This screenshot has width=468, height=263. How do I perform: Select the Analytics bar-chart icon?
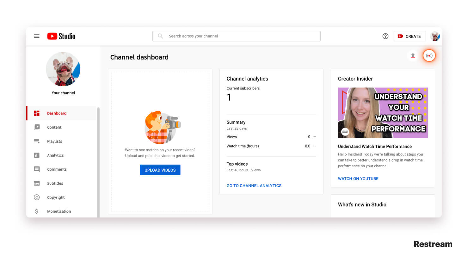click(36, 155)
